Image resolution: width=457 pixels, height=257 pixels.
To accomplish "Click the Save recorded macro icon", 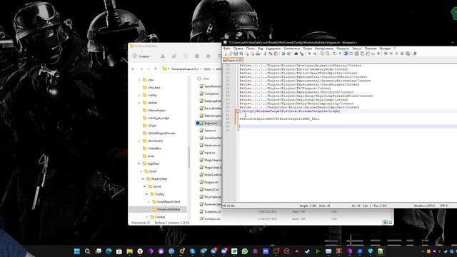I will pyautogui.click(x=408, y=54).
